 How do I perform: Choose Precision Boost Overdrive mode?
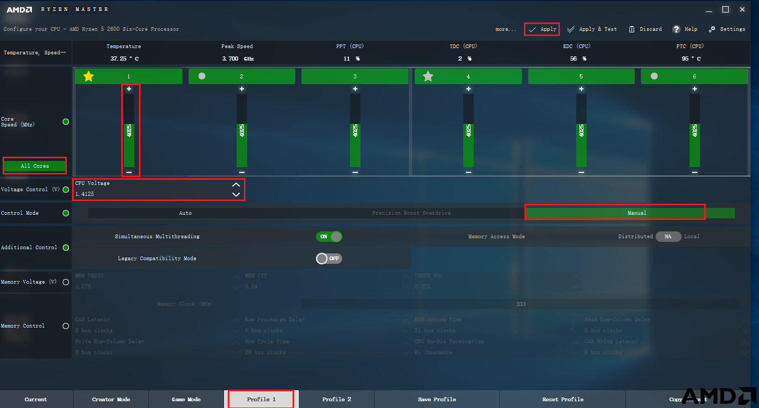click(x=411, y=213)
